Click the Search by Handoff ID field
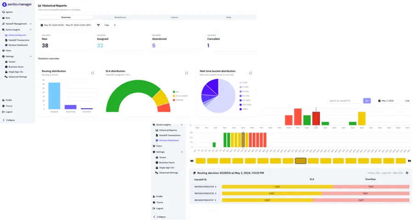Viewport: 414px width, 220px height. [x=345, y=101]
